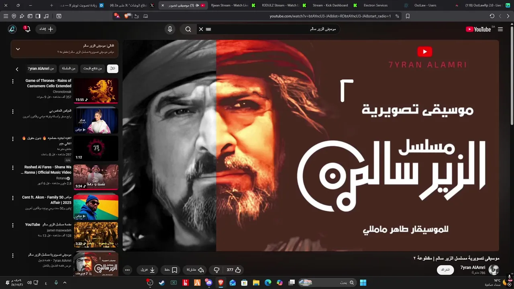Open File Explorer from taskbar
Viewport: 514px width, 289px height.
[x=256, y=283]
